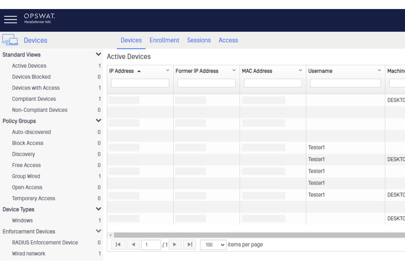Click the Former IP Address column header
This screenshot has height=270, width=405.
(x=197, y=71)
